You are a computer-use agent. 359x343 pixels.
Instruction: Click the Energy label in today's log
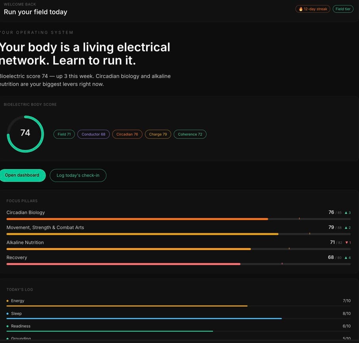point(17,301)
